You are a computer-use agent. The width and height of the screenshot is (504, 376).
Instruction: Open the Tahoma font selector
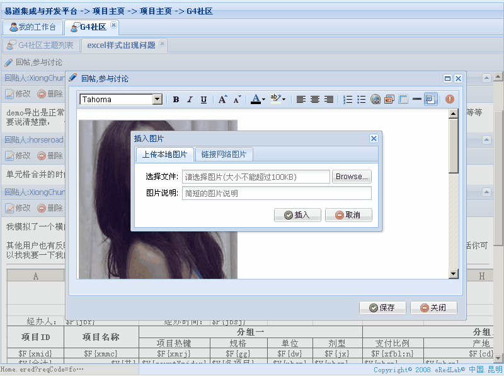pos(120,99)
